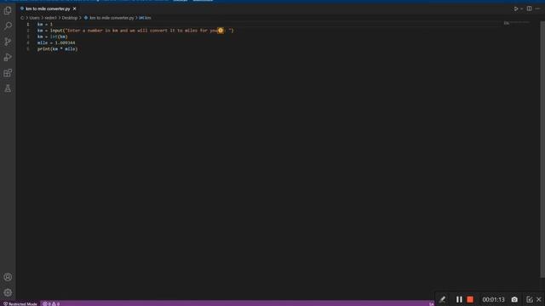Screen dimensions: 545x306
Task: Click the Users breadcrumb segment
Action: pos(34,18)
